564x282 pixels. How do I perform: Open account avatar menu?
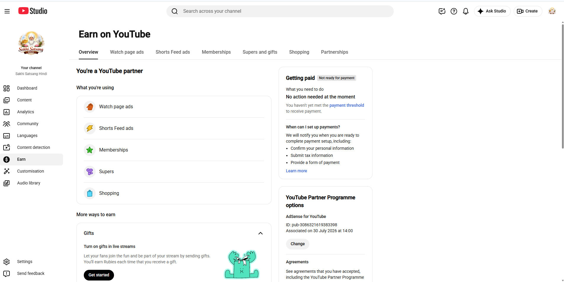tap(552, 11)
